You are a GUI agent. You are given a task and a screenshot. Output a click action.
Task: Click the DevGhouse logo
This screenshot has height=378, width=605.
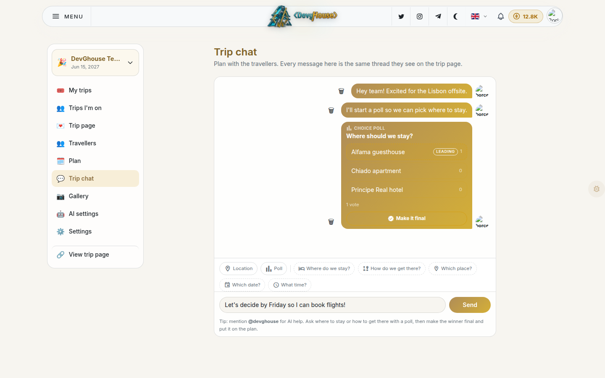tap(302, 16)
